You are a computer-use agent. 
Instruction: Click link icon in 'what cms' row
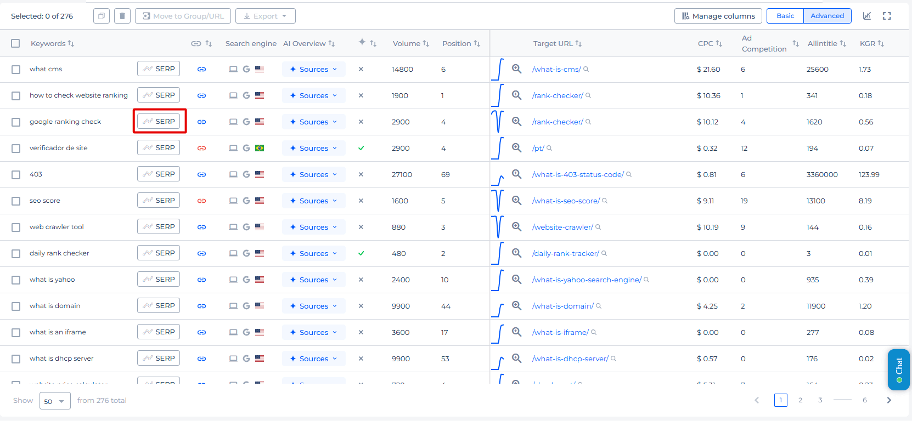(x=202, y=69)
